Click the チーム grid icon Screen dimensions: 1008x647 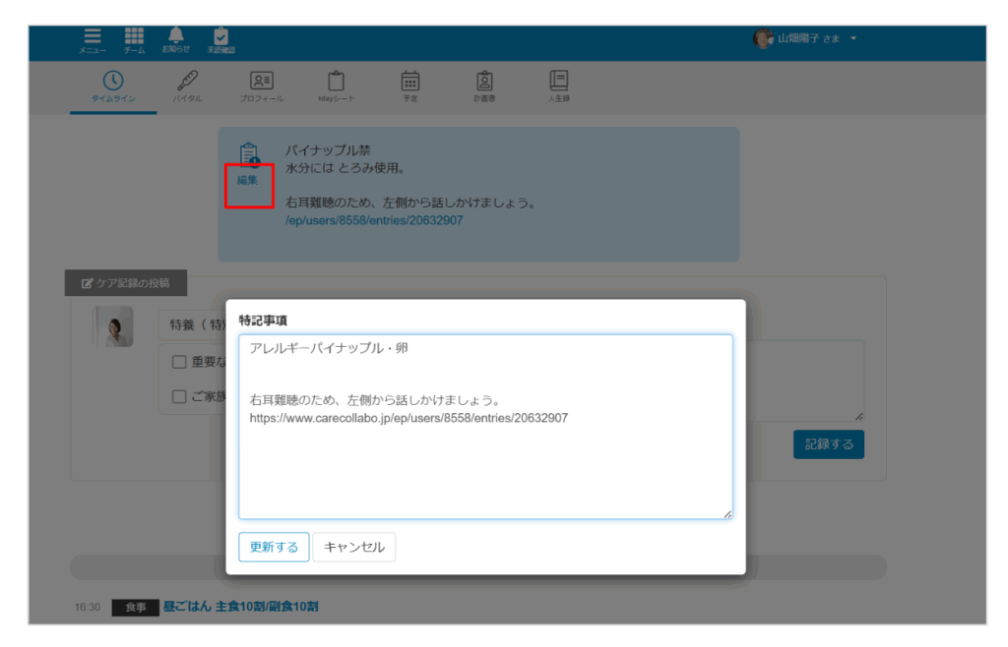134,38
